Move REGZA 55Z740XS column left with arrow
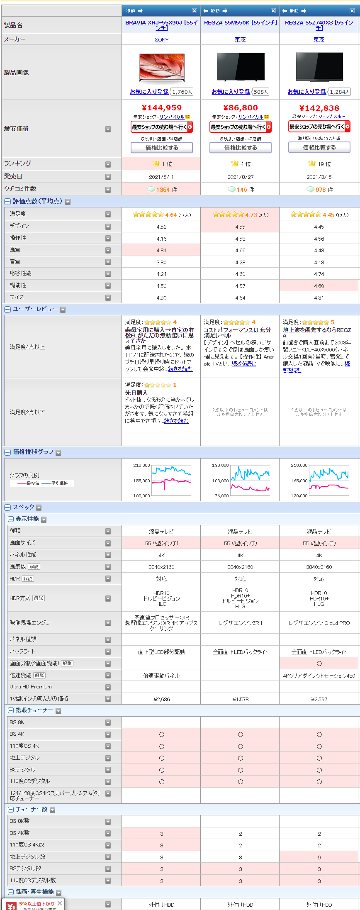This screenshot has width=360, height=910. click(285, 11)
